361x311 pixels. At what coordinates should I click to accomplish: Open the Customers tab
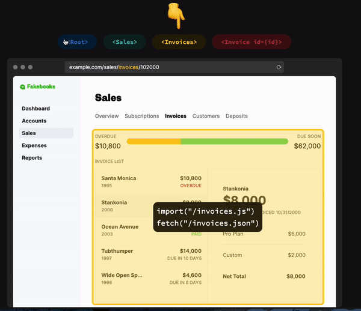pyautogui.click(x=206, y=116)
